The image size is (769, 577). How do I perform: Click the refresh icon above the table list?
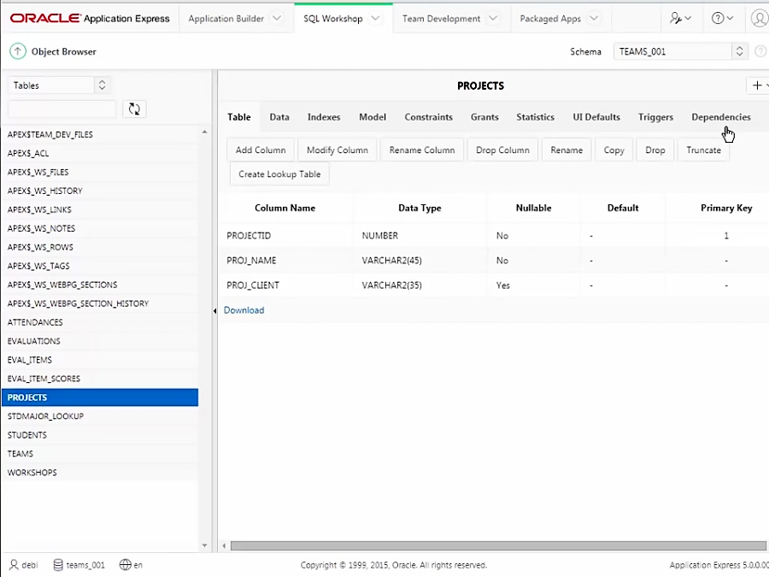(134, 109)
